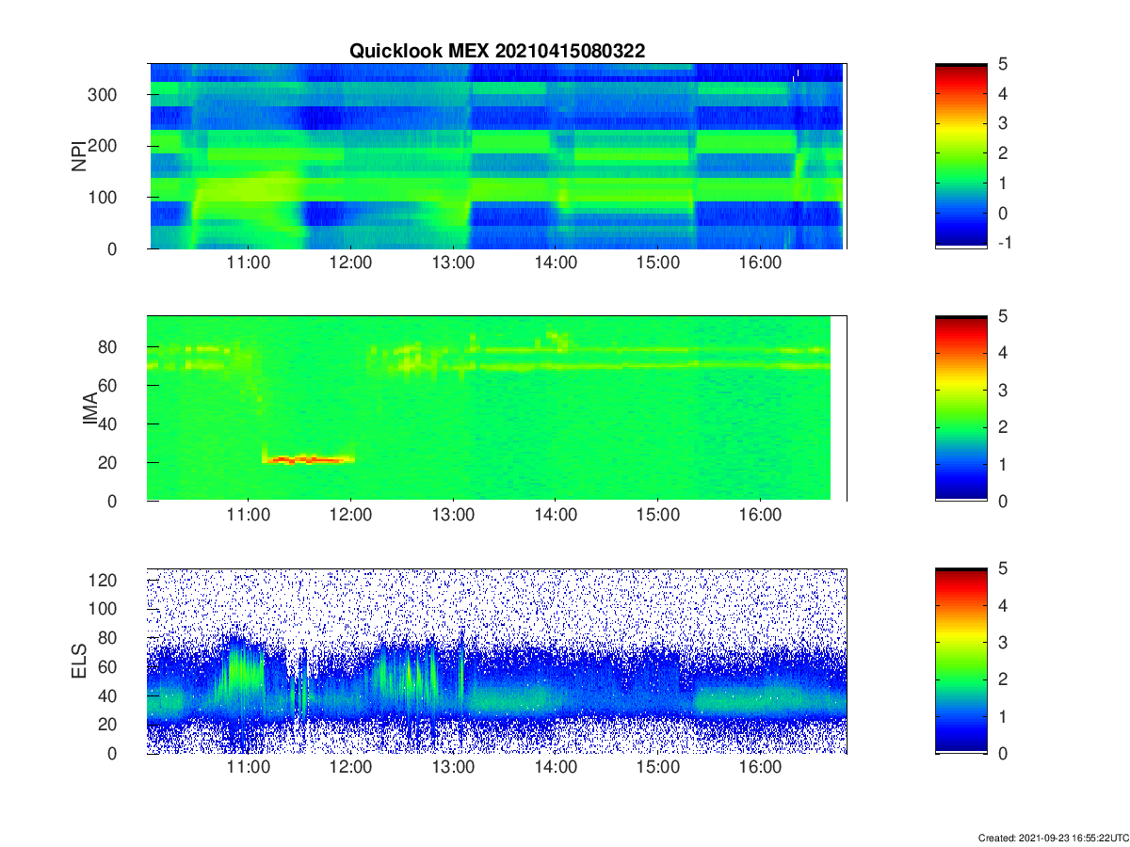
Task: Select the IMA y-axis label
Action: click(90, 408)
